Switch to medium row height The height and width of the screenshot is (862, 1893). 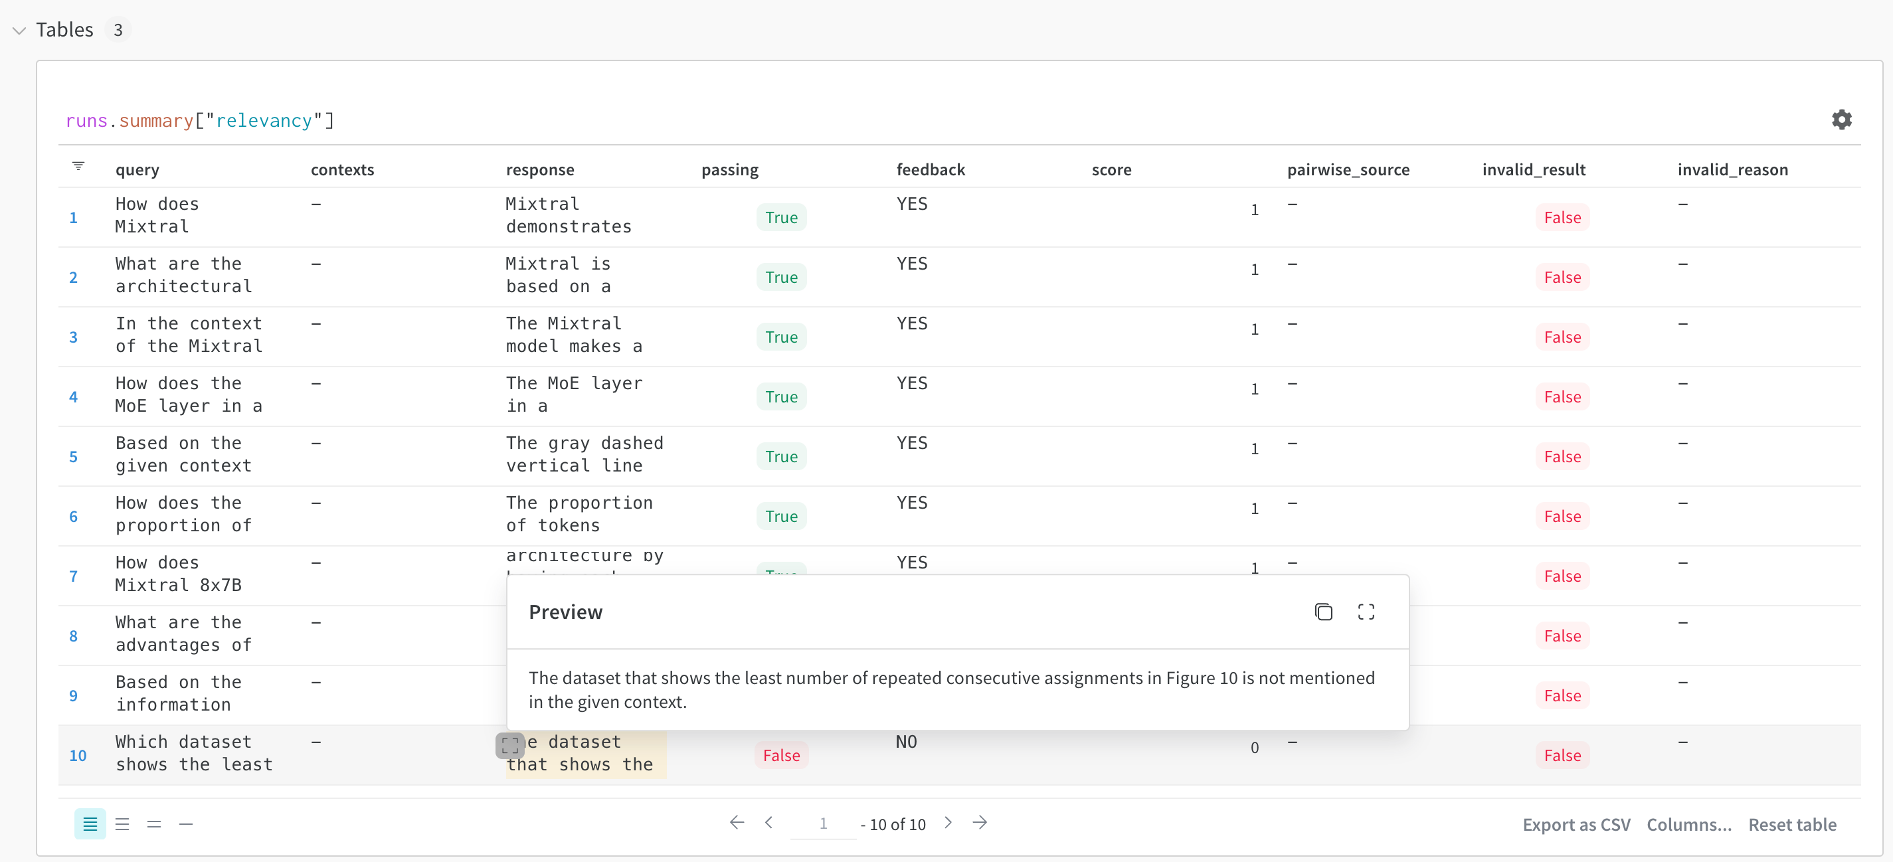[x=122, y=823]
